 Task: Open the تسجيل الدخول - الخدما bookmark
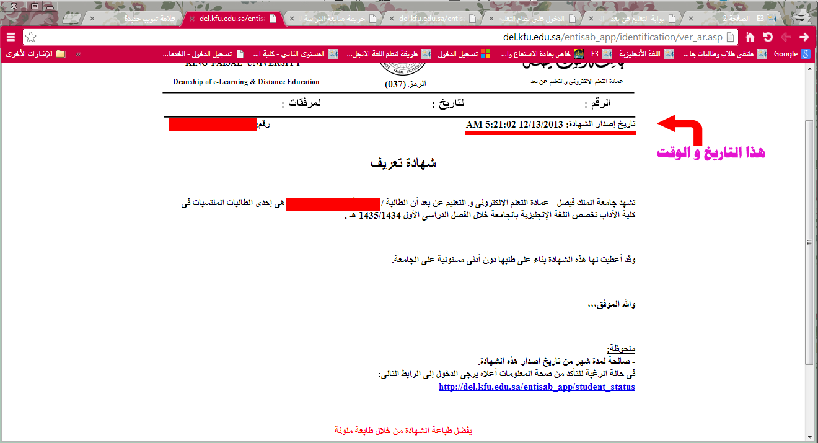203,54
